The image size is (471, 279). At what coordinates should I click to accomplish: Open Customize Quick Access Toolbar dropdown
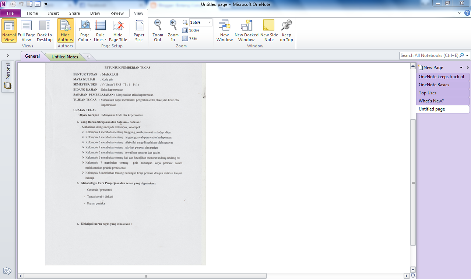[x=46, y=4]
